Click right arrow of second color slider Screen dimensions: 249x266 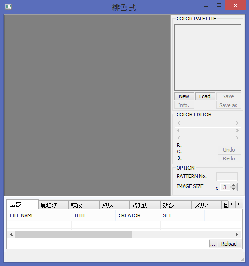[x=237, y=131]
